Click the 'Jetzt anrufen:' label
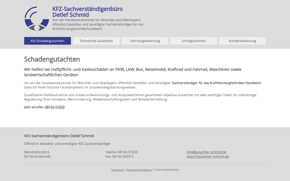Screen dimensions: 290x181 (x=34, y=107)
